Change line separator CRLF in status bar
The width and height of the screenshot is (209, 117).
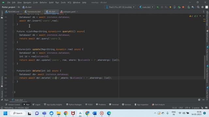coord(181,108)
